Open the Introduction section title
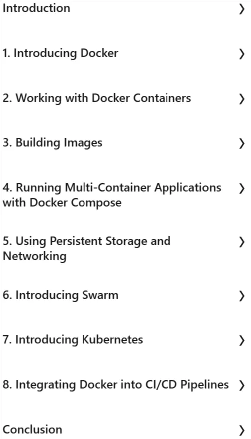The image size is (251, 439). pos(36,8)
